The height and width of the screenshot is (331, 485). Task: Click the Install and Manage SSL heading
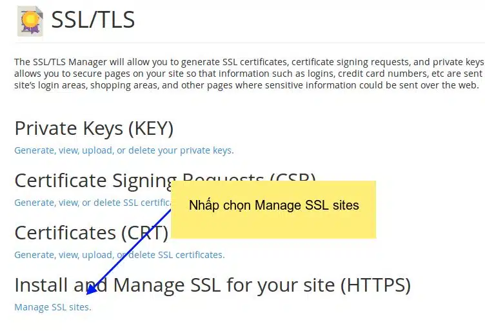(212, 285)
